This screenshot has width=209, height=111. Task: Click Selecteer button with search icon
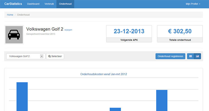[55, 56]
